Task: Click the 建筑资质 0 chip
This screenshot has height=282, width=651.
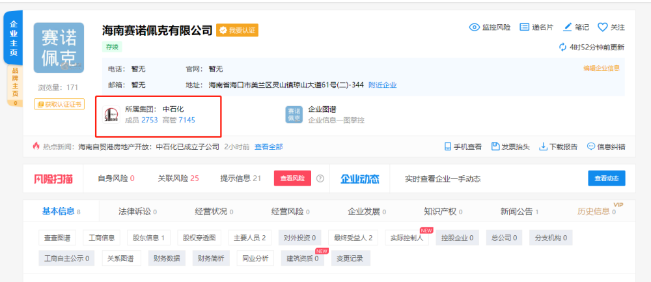Action: (303, 259)
